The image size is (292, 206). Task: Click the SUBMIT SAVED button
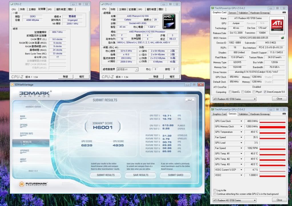[176, 175]
